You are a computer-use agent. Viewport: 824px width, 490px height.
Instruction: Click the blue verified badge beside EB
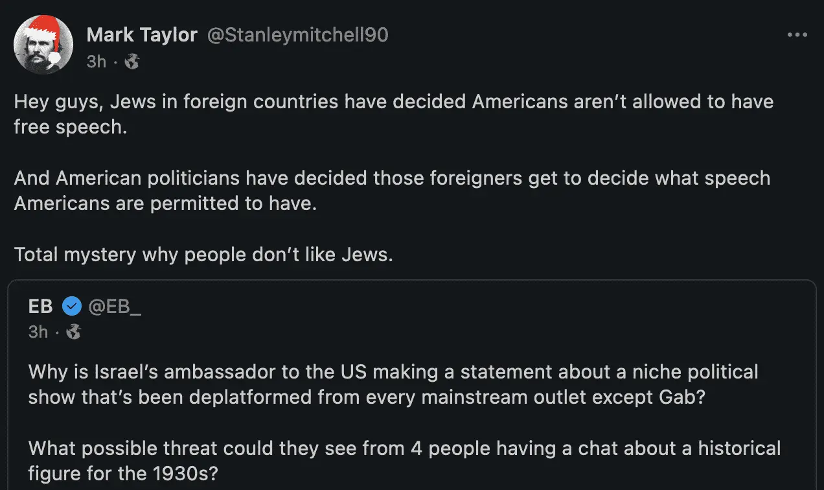(x=71, y=306)
